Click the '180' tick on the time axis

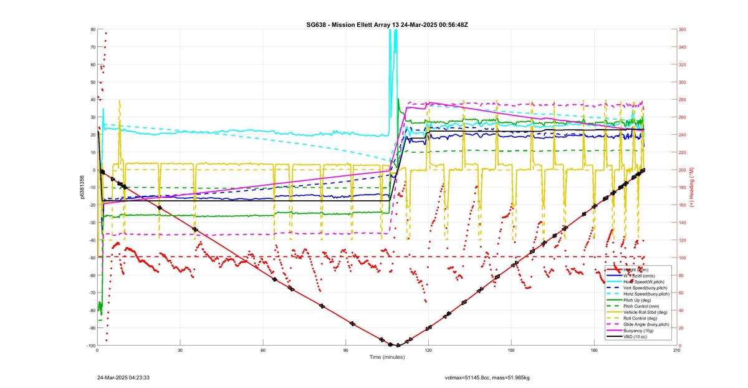point(594,351)
